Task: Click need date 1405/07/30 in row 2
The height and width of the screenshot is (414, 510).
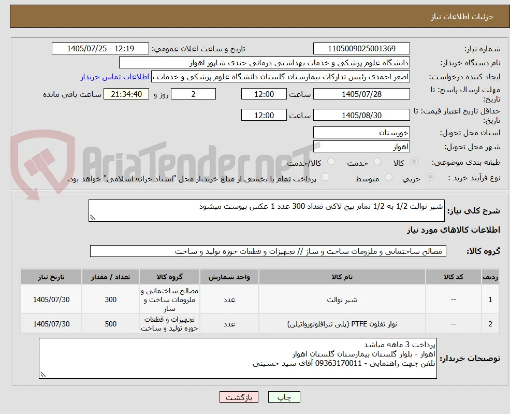Action: click(x=51, y=324)
